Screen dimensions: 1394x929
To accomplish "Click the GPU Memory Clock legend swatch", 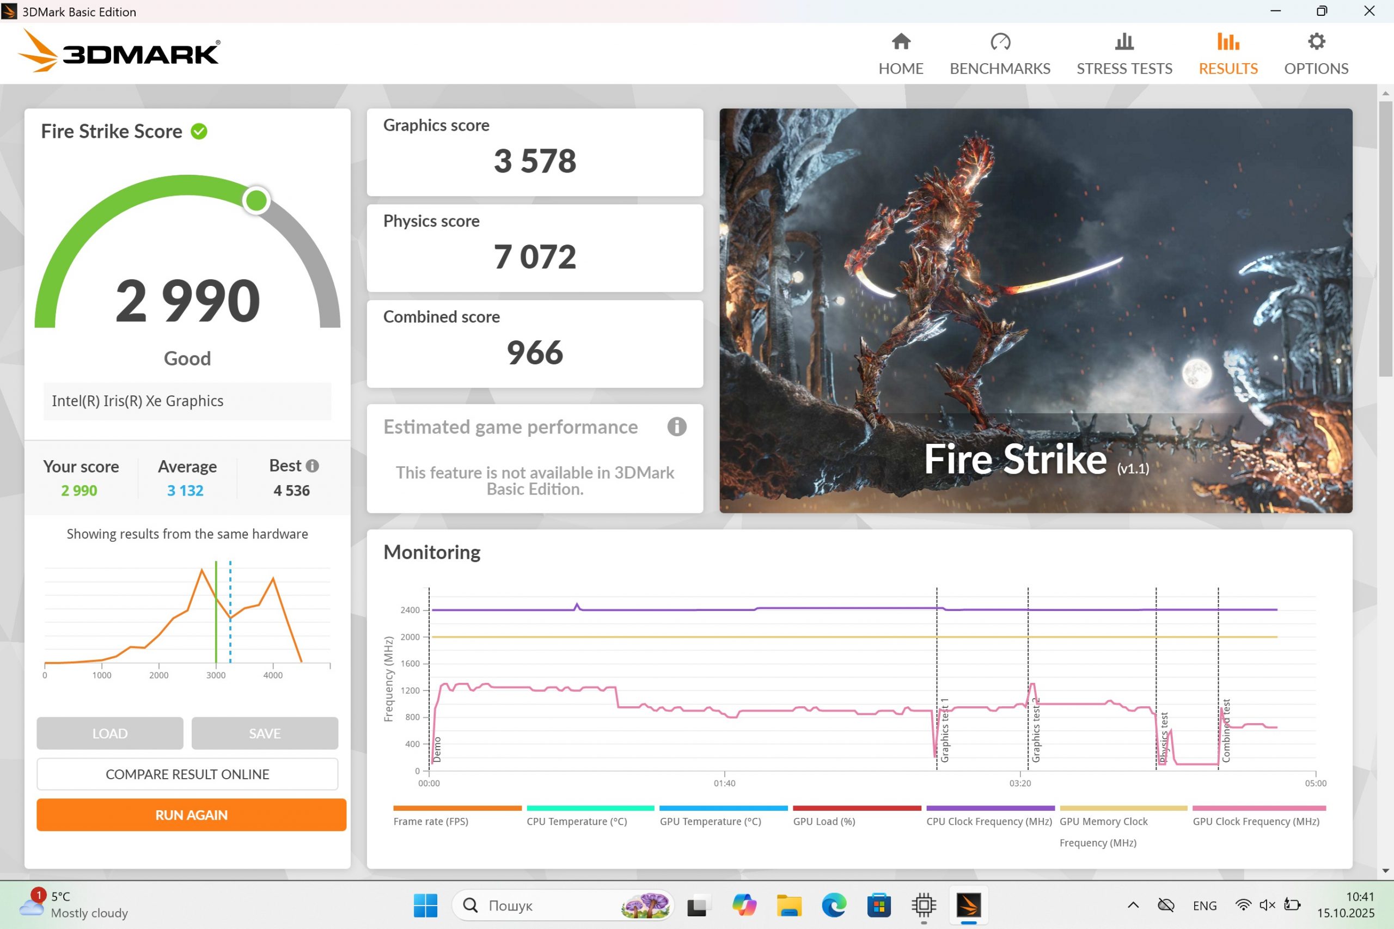I will [1123, 808].
